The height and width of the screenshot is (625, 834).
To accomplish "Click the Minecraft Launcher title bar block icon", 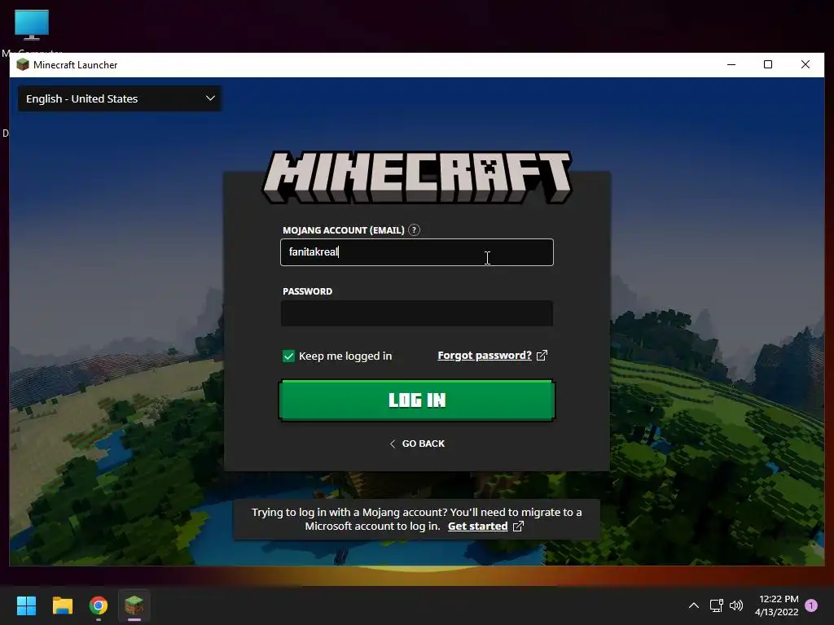I will point(22,65).
